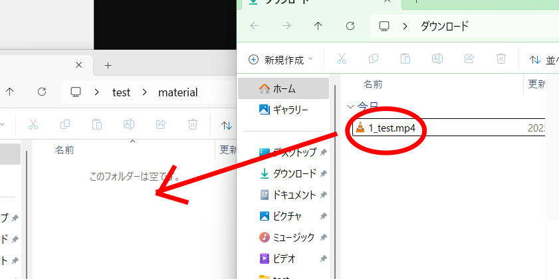Image resolution: width=559 pixels, height=279 pixels.
Task: Click Cut icon in material window toolbar
Action: tap(33, 124)
